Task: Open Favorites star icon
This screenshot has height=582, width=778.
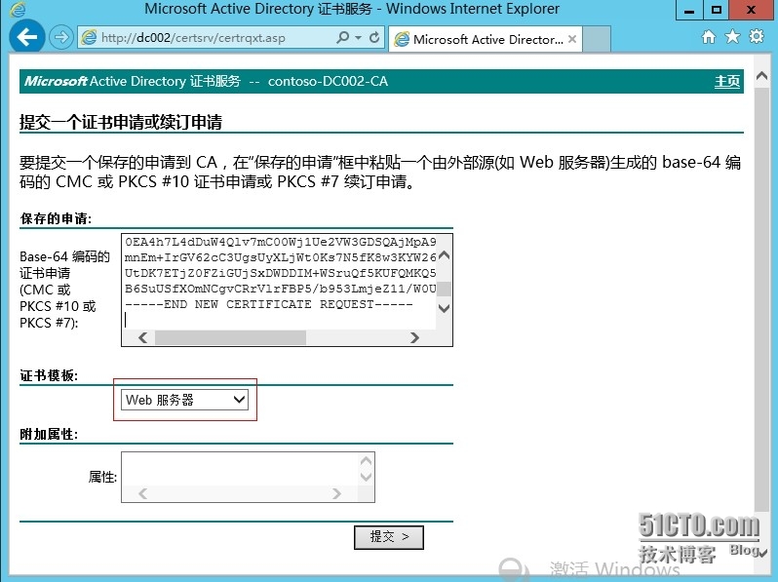Action: point(732,37)
